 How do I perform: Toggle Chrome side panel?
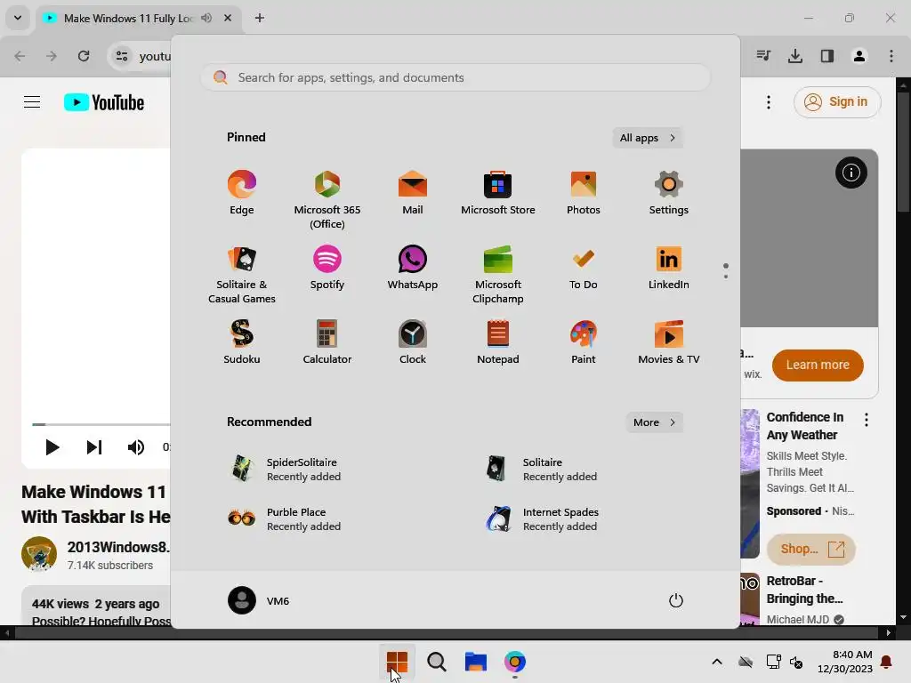coord(827,56)
